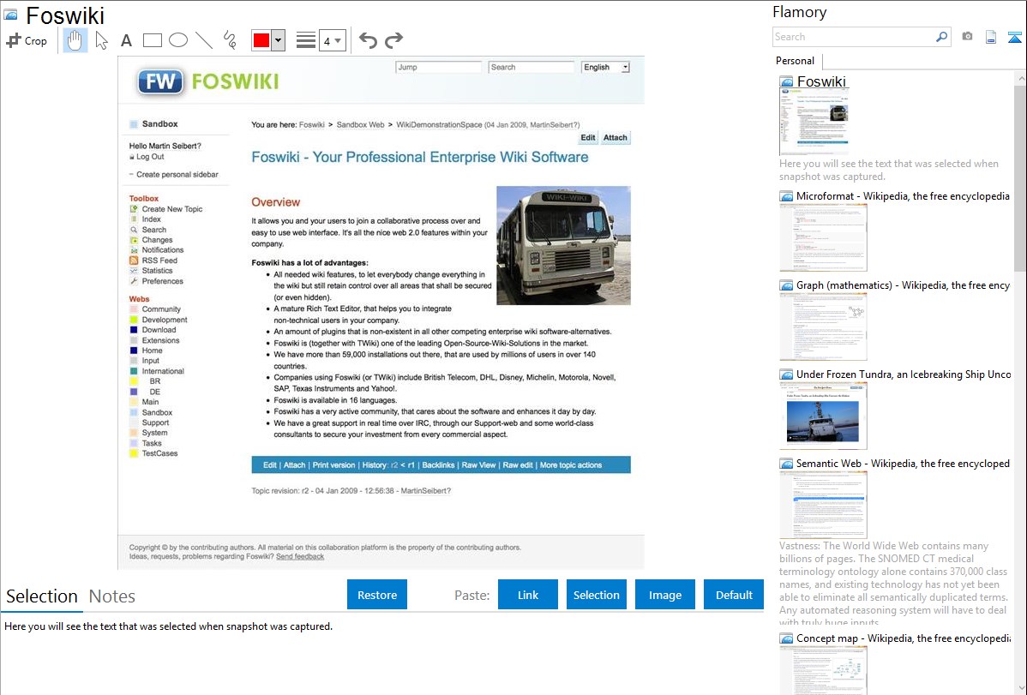Click the blue upward arrow icon
The image size is (1027, 695).
pos(1014,37)
